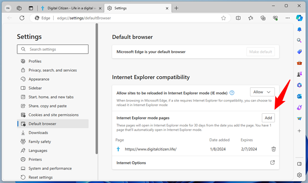Customize sidebar with plus icon
The width and height of the screenshot is (308, 183).
tap(299, 131)
